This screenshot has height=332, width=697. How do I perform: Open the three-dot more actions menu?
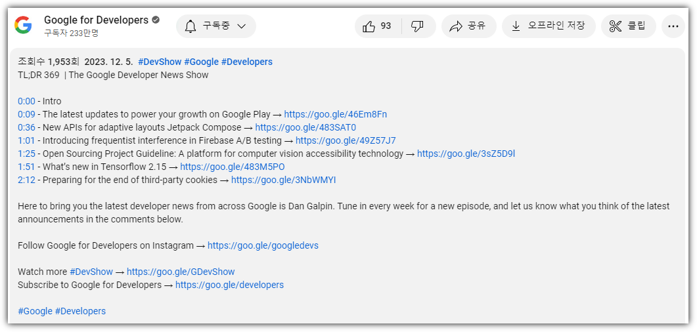(x=673, y=26)
